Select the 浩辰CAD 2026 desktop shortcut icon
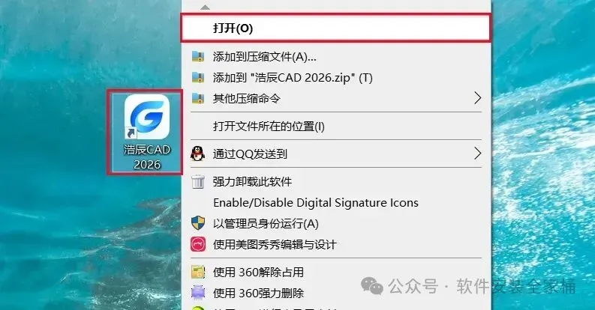This screenshot has height=310, width=595. point(146,117)
